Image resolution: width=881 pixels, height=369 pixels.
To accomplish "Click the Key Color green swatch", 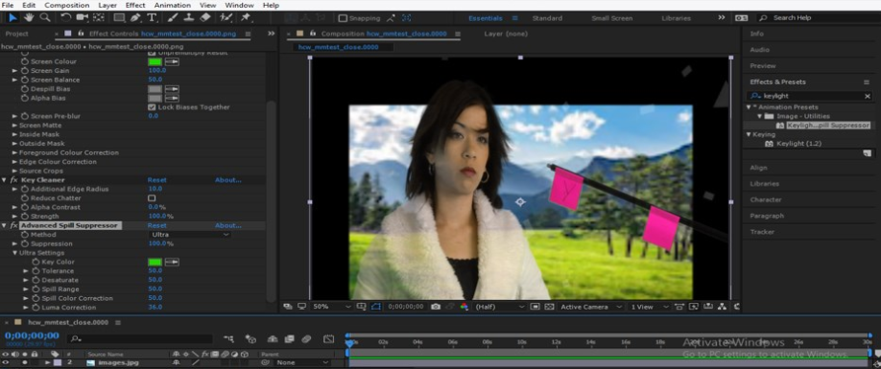I will pyautogui.click(x=155, y=262).
